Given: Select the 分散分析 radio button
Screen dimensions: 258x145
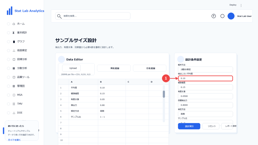Looking at the screenshot, I should click(9, 68).
